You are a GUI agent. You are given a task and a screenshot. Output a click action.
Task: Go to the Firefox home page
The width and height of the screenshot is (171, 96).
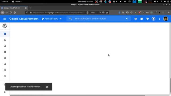tap(15, 13)
